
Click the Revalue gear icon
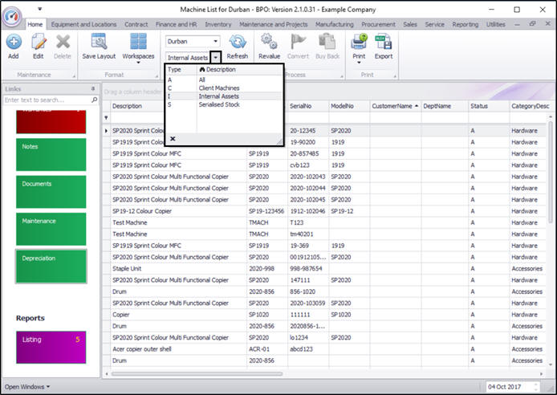click(x=270, y=43)
